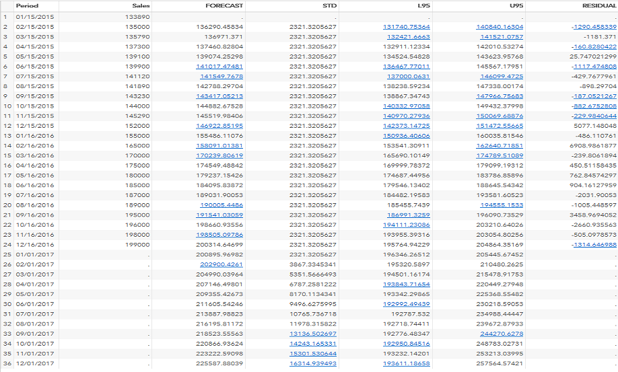
Task: Open L95 link 137000.0631
Action: pyautogui.click(x=409, y=77)
